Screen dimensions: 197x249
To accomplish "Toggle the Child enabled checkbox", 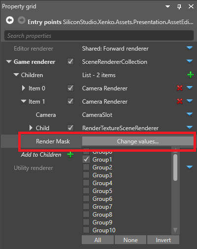I will tap(70, 128).
